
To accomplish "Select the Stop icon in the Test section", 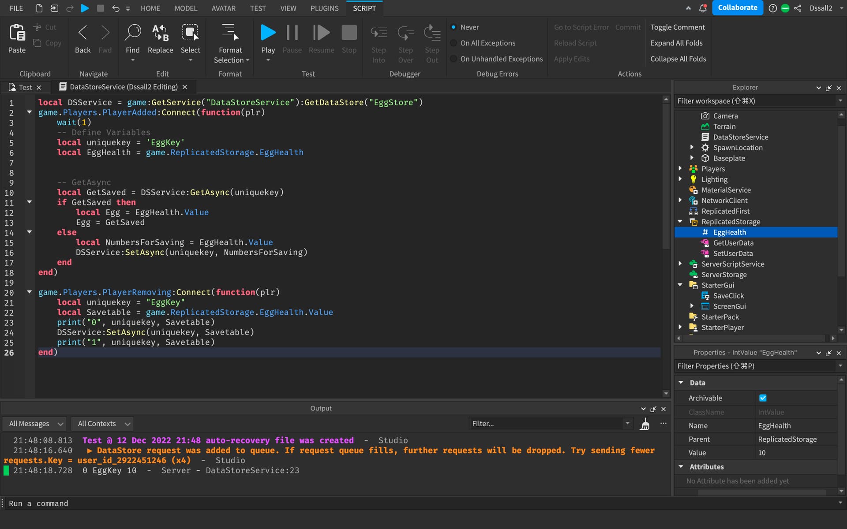I will 349,32.
